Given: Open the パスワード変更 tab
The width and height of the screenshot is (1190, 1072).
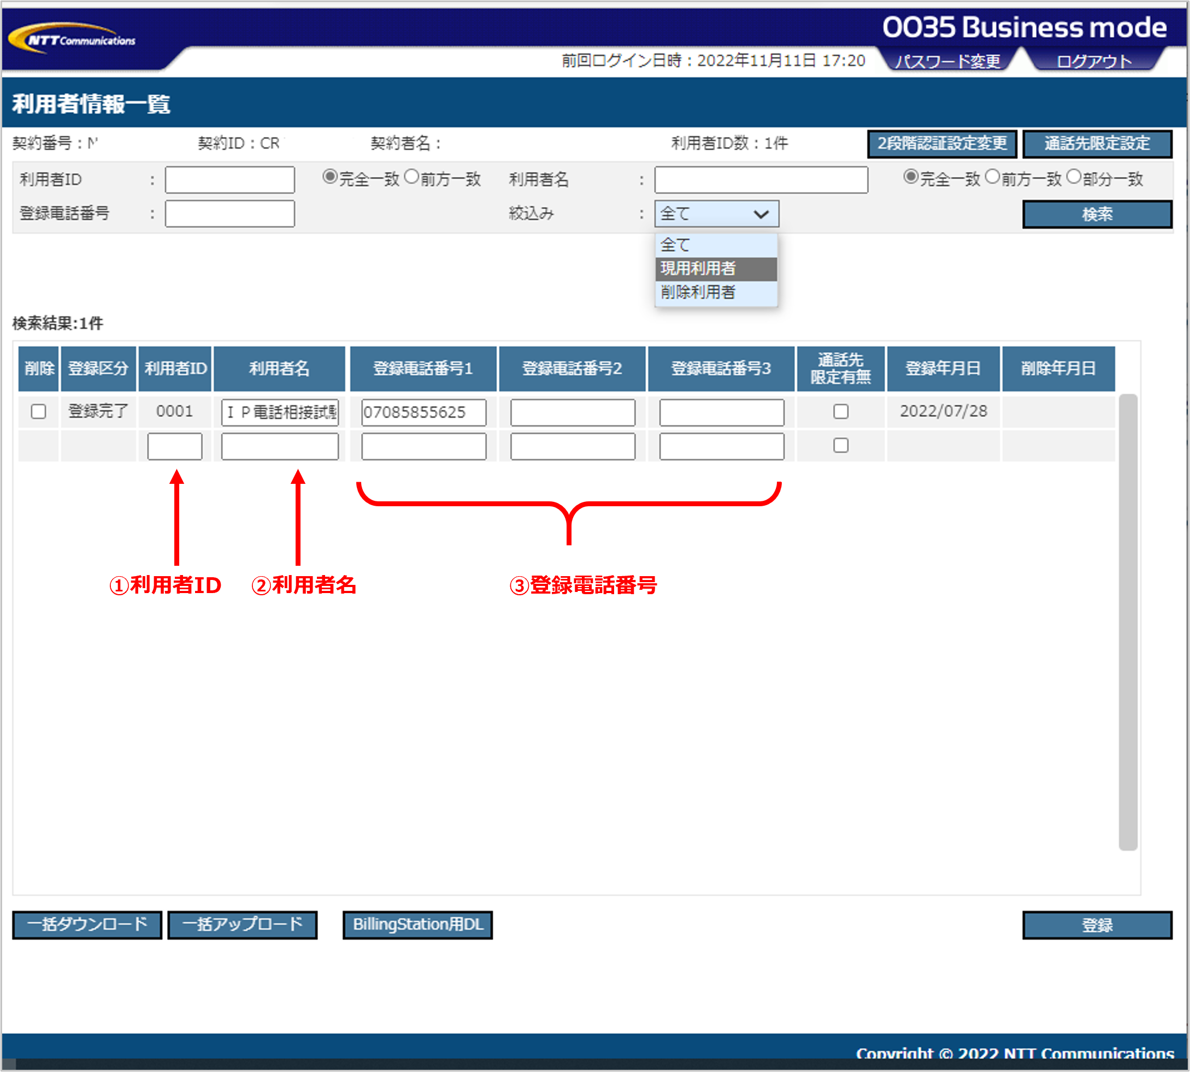Looking at the screenshot, I should pos(947,61).
